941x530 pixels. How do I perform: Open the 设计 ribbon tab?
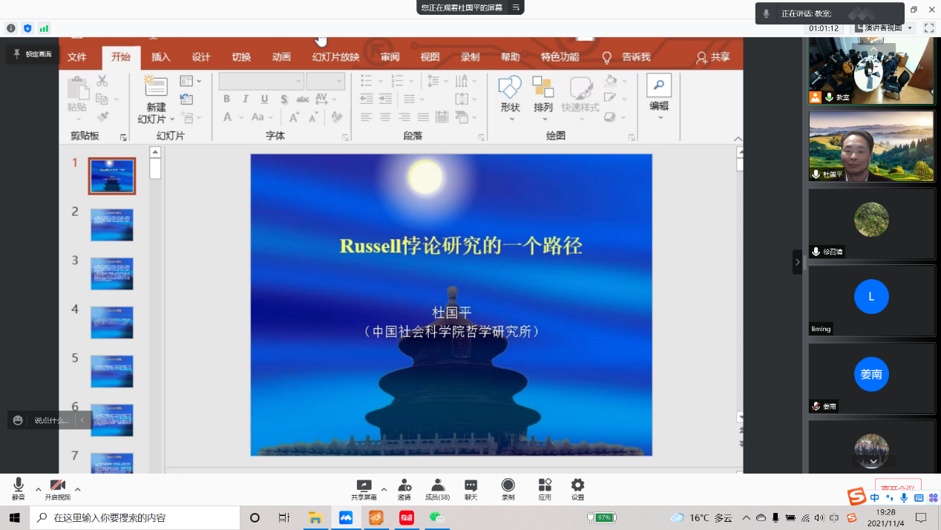[201, 57]
